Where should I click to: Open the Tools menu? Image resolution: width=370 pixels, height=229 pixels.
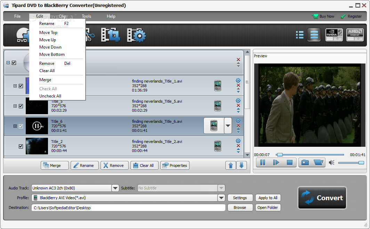tap(86, 16)
